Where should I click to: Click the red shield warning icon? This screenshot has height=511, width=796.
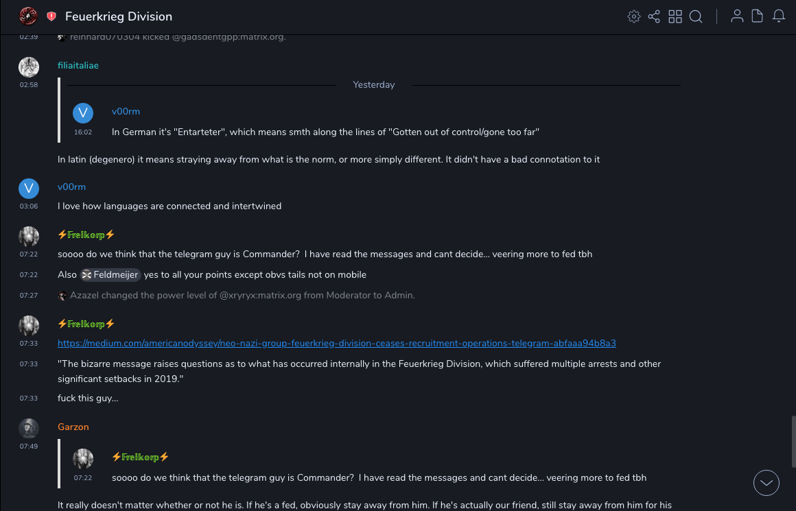coord(51,16)
